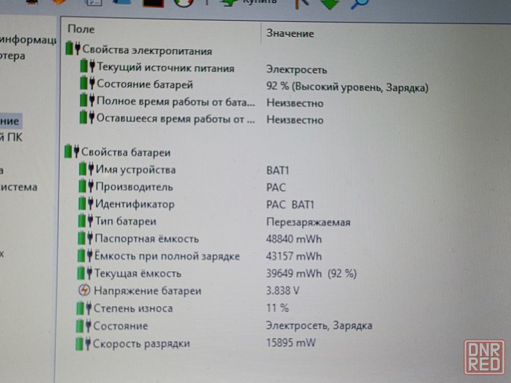The image size is (511, 383).
Task: Click battery icon beside Степень износа
Action: click(84, 308)
